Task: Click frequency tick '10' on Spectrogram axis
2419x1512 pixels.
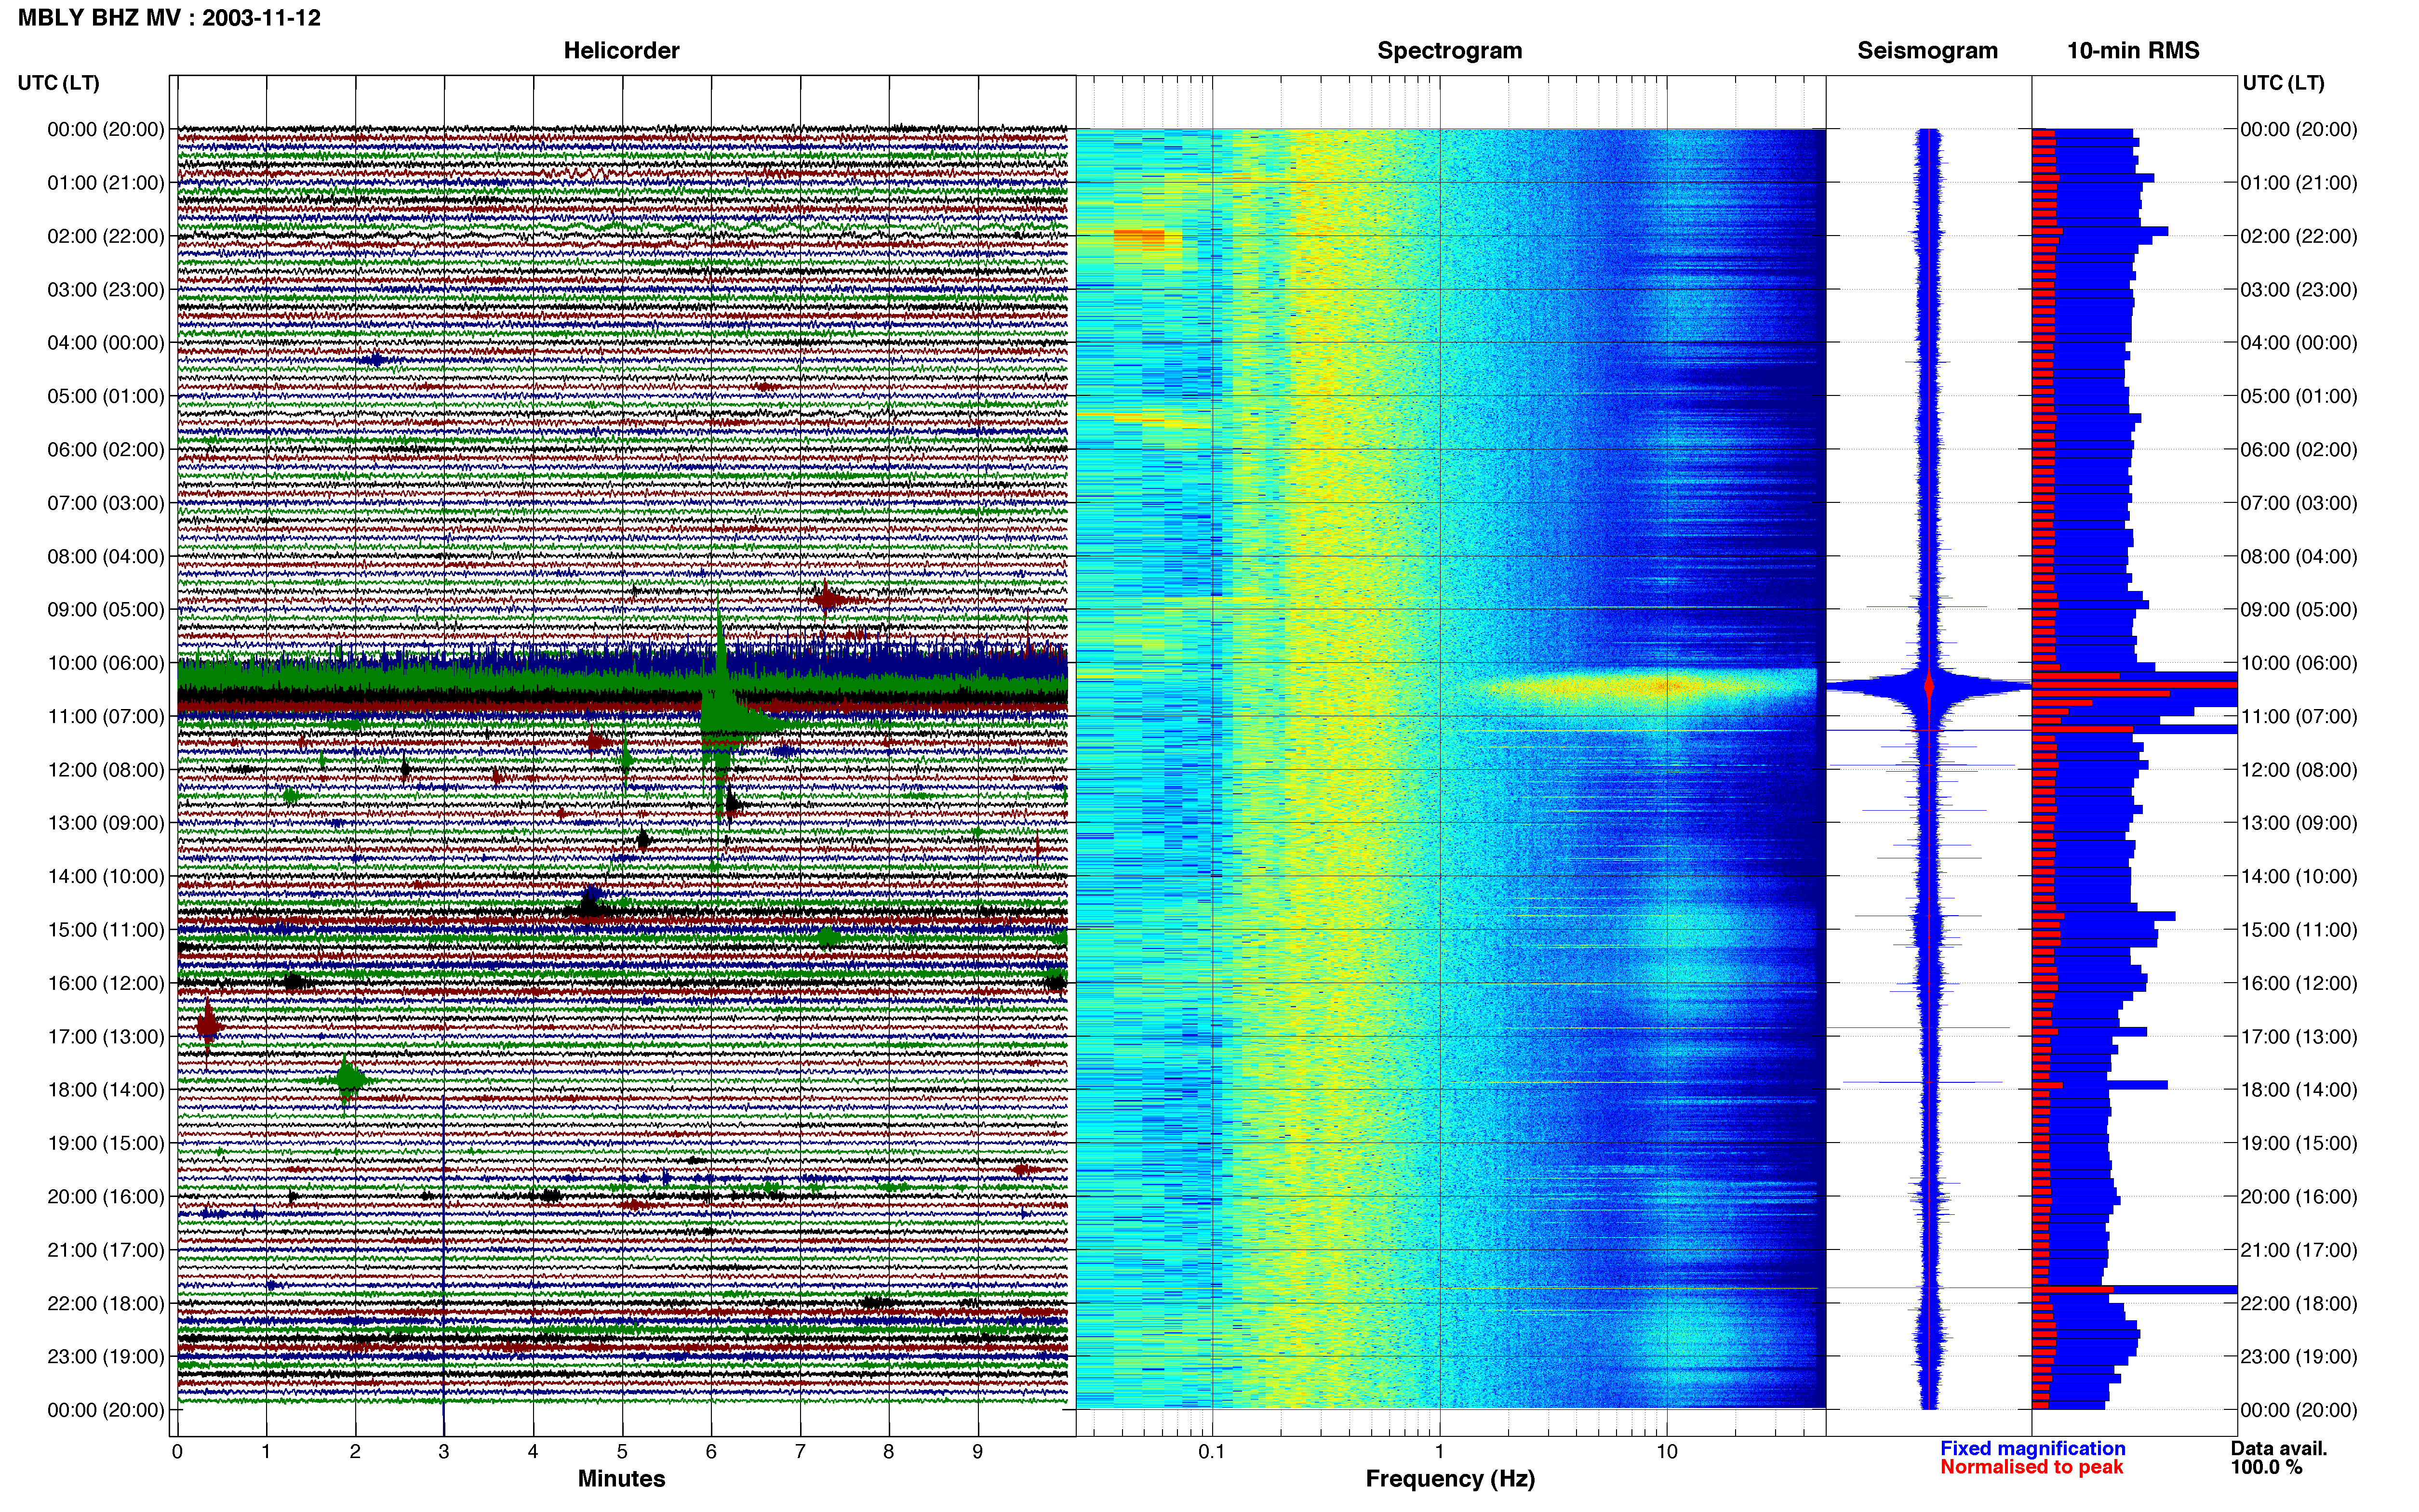Action: [1667, 1452]
